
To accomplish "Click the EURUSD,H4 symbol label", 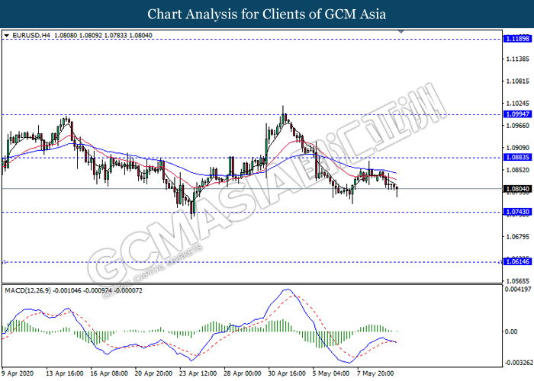I will (31, 35).
